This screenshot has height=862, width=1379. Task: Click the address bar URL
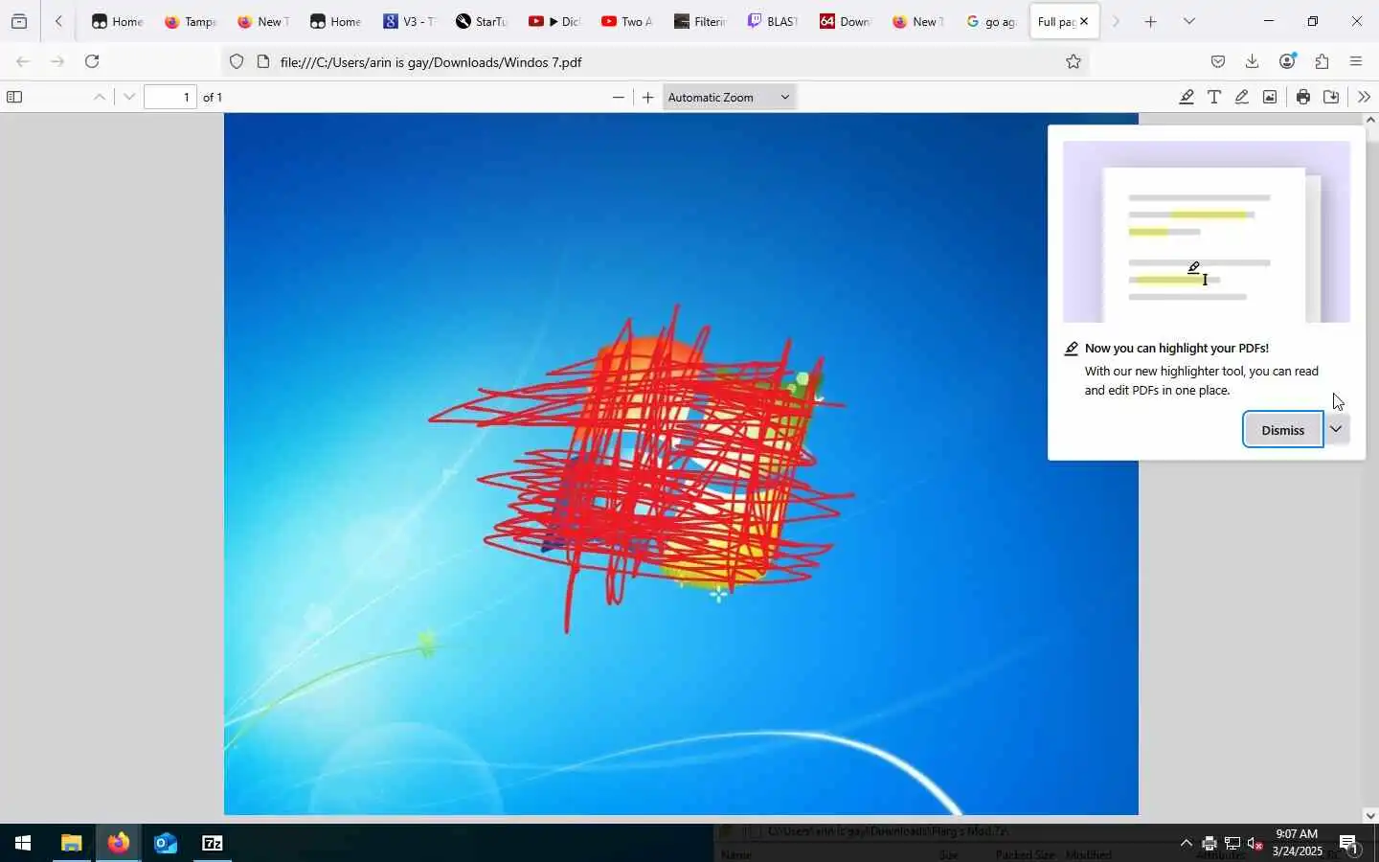click(x=431, y=62)
